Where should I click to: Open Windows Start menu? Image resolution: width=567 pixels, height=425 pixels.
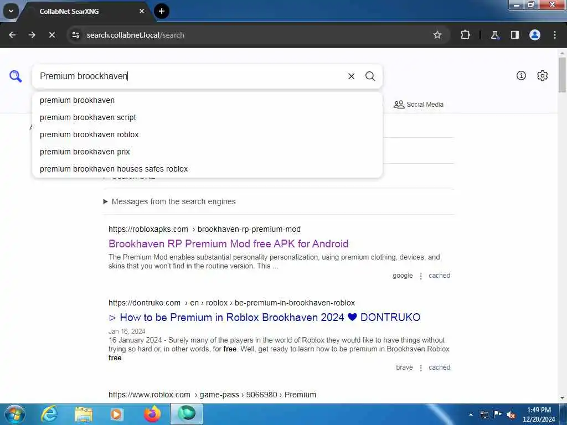coord(15,414)
